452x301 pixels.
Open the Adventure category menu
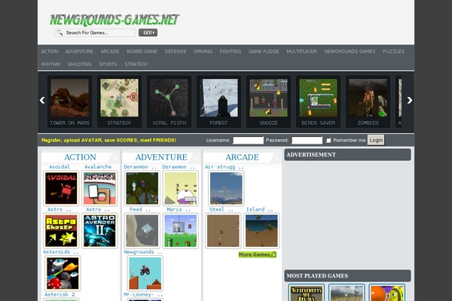79,52
